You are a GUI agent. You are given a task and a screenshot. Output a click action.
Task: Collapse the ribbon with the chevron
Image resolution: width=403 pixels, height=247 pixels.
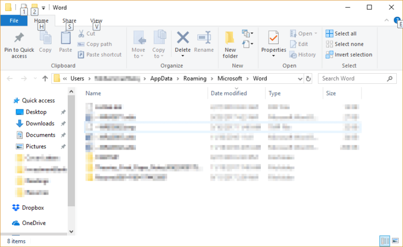[x=387, y=20]
